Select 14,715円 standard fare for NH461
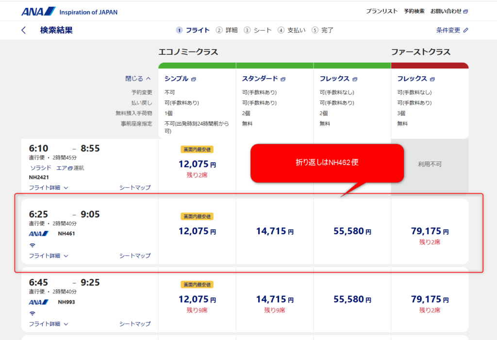 coord(275,232)
